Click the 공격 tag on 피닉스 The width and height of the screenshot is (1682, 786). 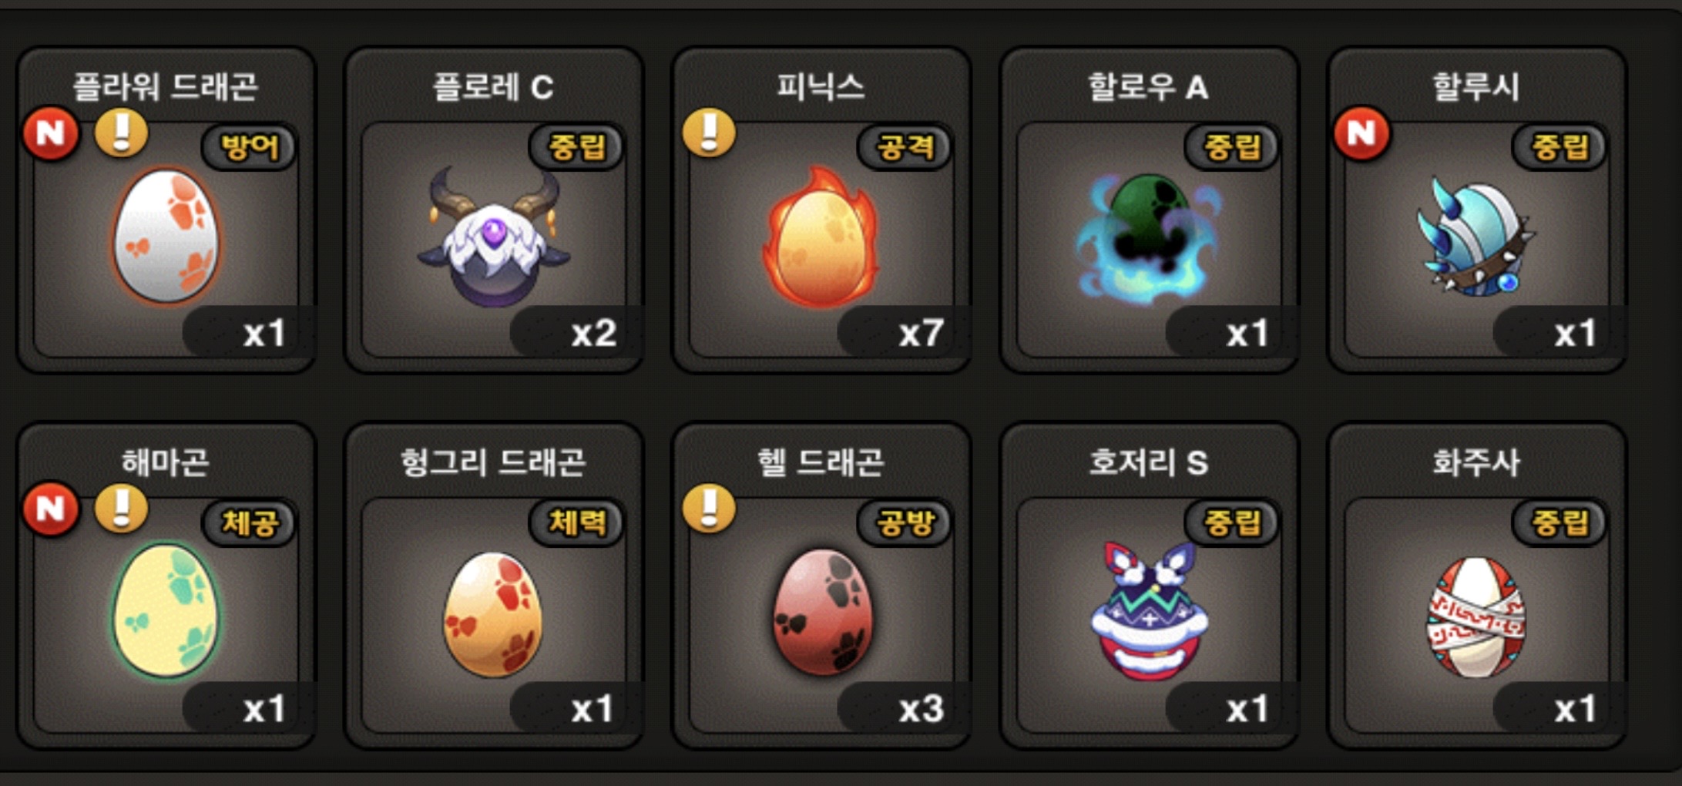[x=905, y=146]
